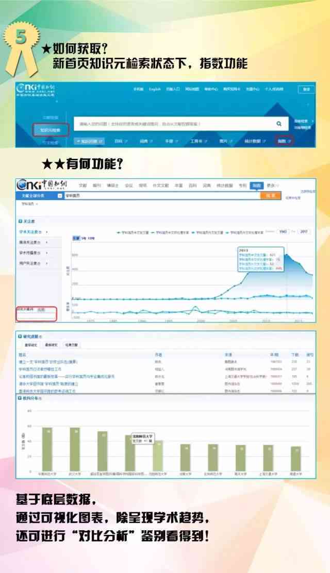Open the 清华大学图书馆 article title in the table
330x573 pixels.
[48, 384]
